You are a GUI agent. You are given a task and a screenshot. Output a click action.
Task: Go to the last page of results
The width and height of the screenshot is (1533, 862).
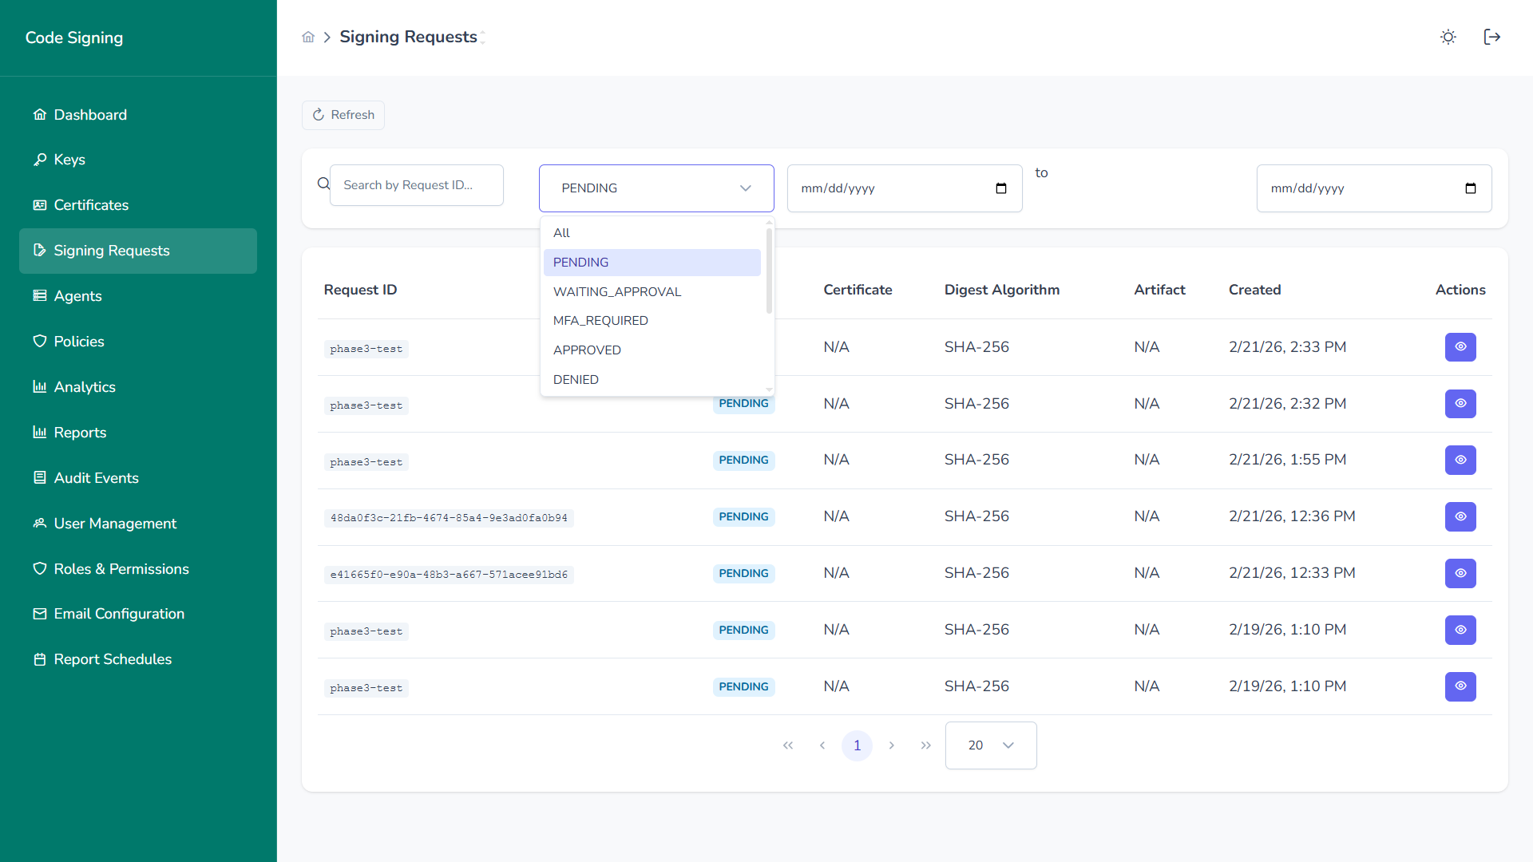[x=925, y=745]
